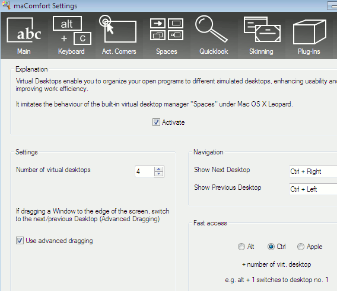Image resolution: width=337 pixels, height=291 pixels.
Task: Click the Settings group title
Action: tap(27, 152)
